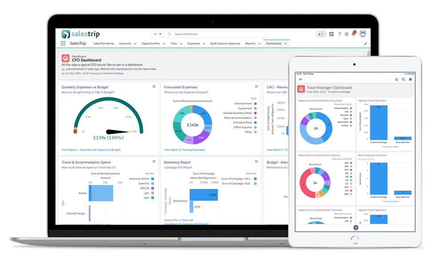Screen dimensions: 426x253
Task: Open the user avatar profile menu
Action: click(363, 34)
